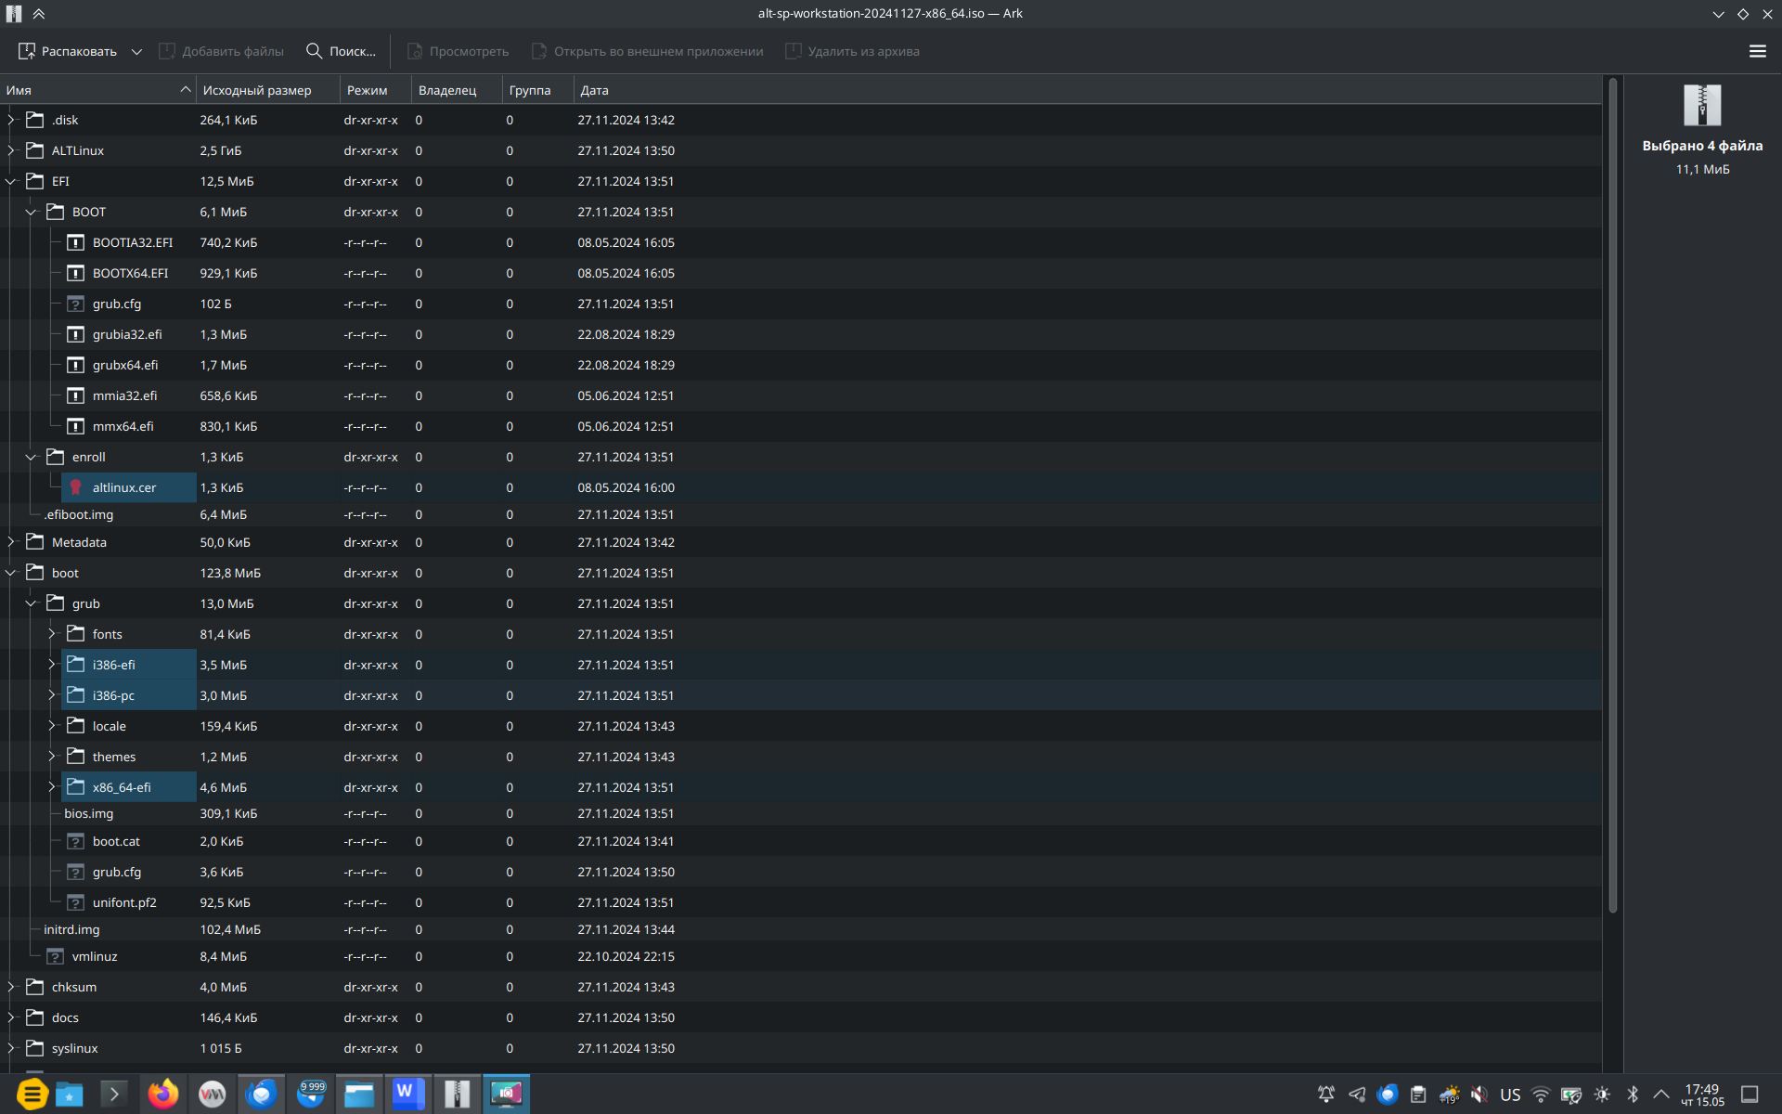
Task: Click Удалить из архива button
Action: pos(852,51)
